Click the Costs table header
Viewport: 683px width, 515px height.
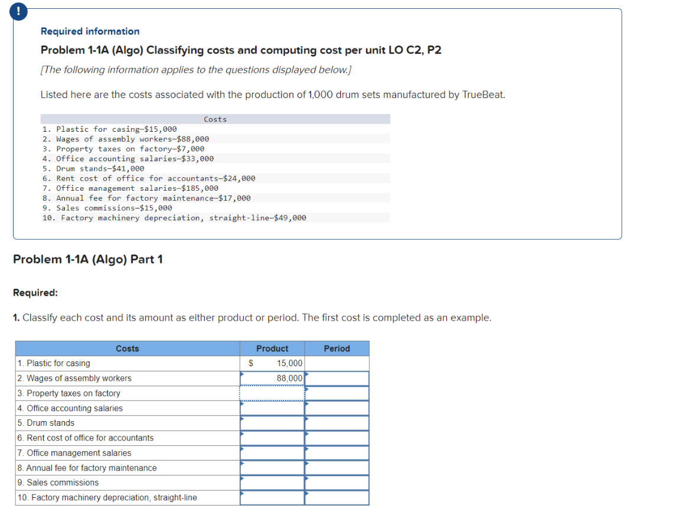(x=128, y=348)
